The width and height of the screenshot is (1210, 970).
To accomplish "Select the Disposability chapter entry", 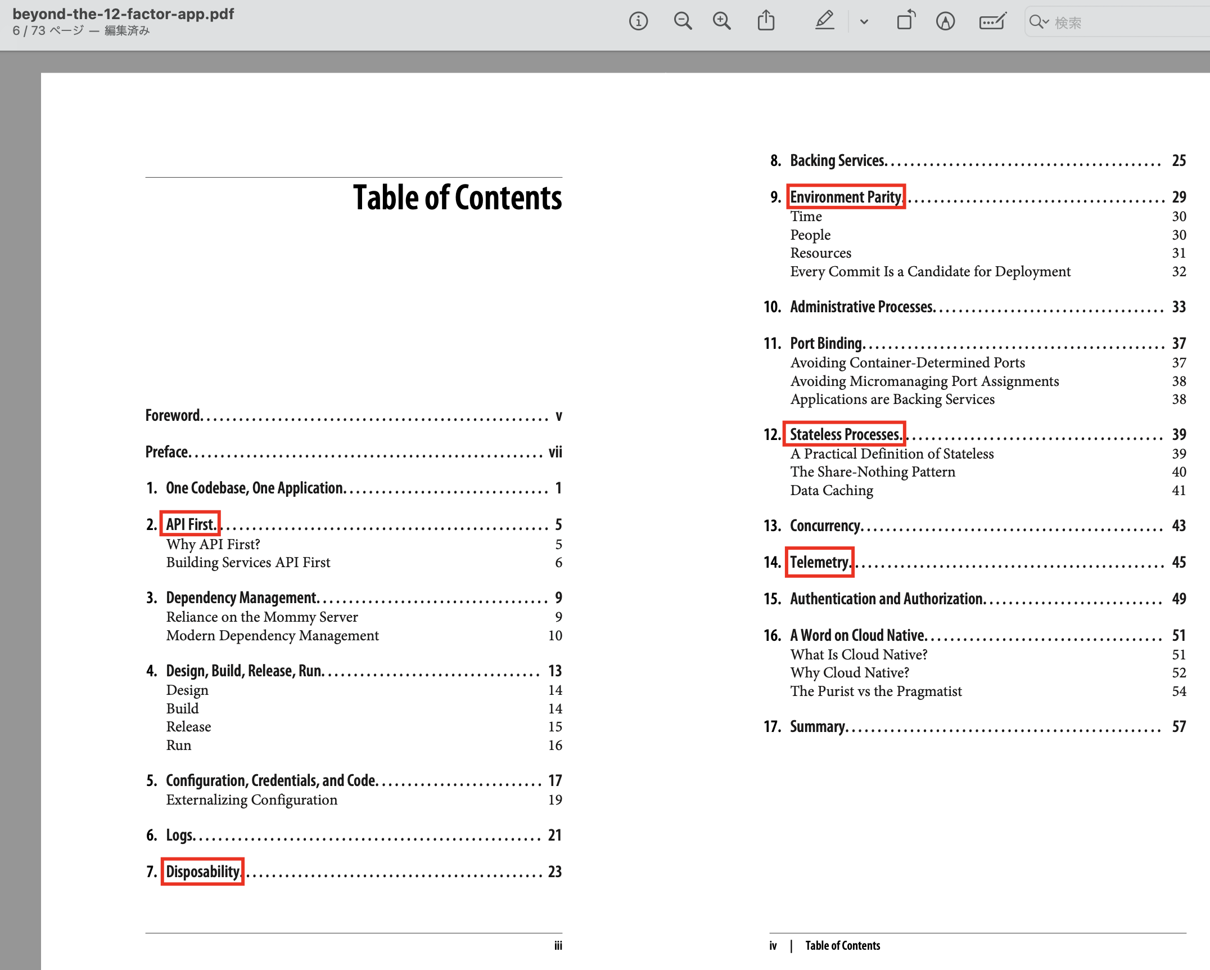I will click(202, 872).
